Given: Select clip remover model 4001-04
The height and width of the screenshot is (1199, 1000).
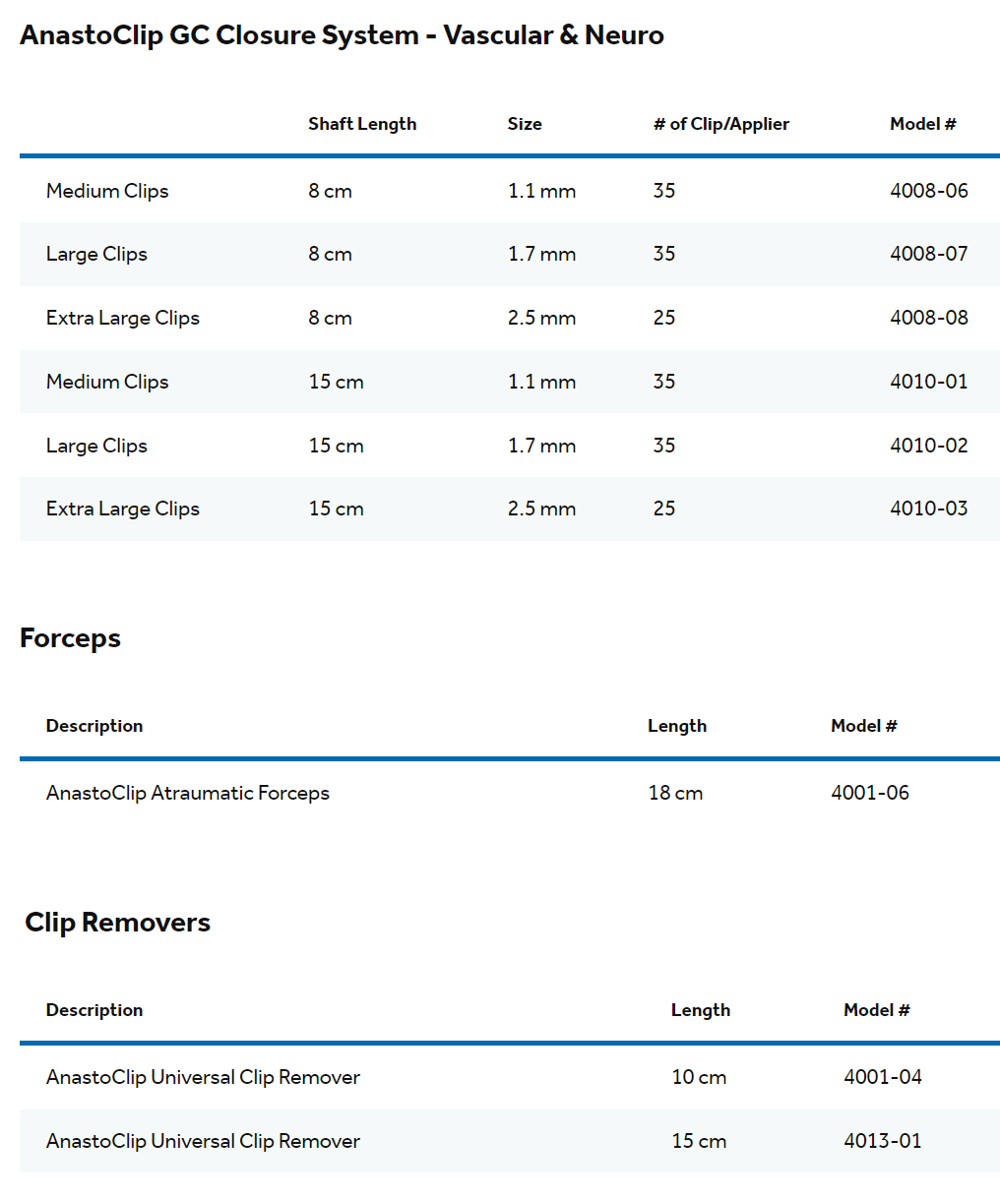Looking at the screenshot, I should pyautogui.click(x=882, y=1077).
